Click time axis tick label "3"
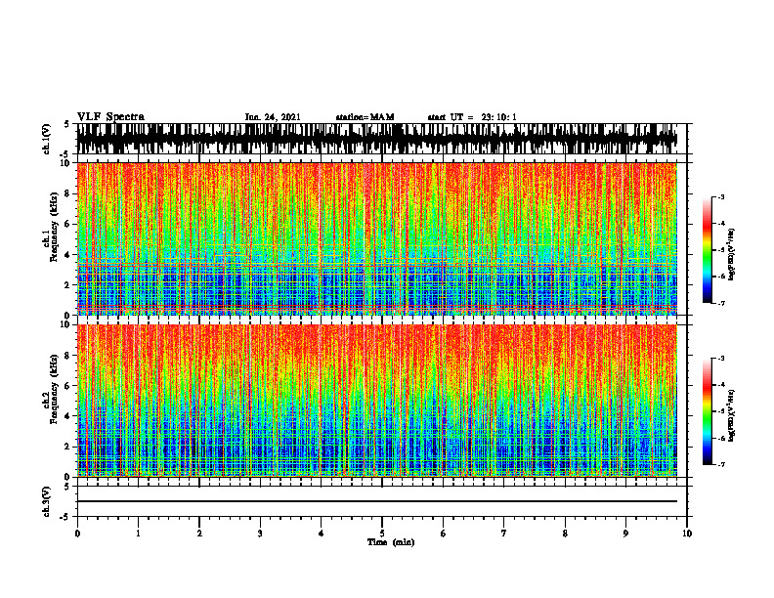 [x=260, y=534]
